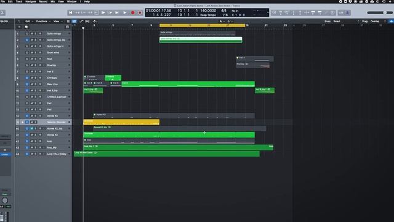Record-enable the Rise track

(x=40, y=59)
